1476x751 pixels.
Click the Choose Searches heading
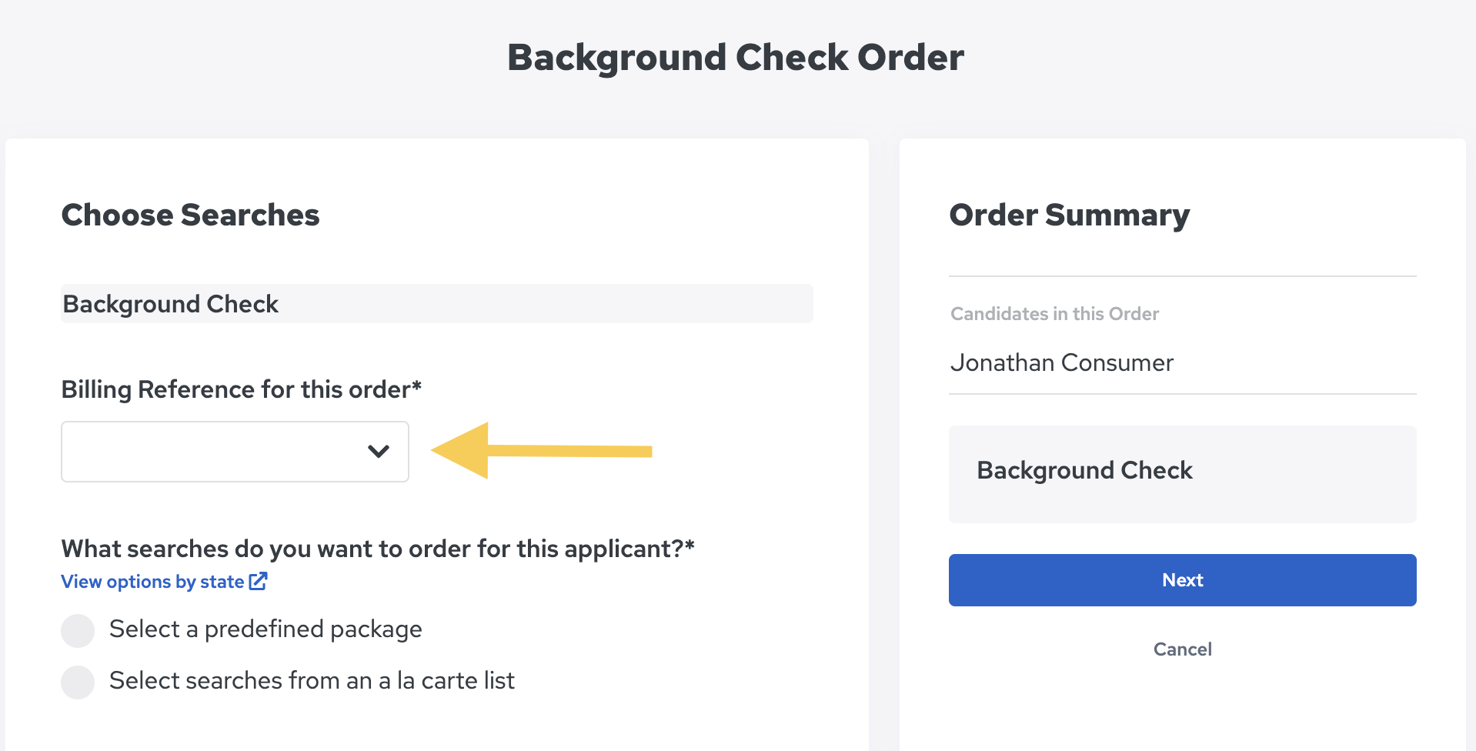[x=190, y=215]
